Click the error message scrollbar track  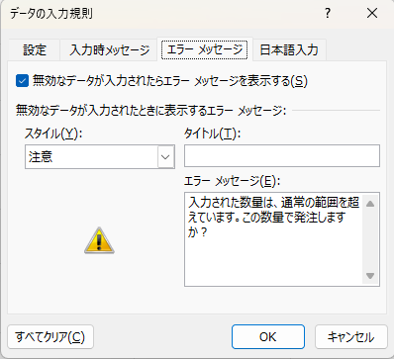[x=370, y=239]
